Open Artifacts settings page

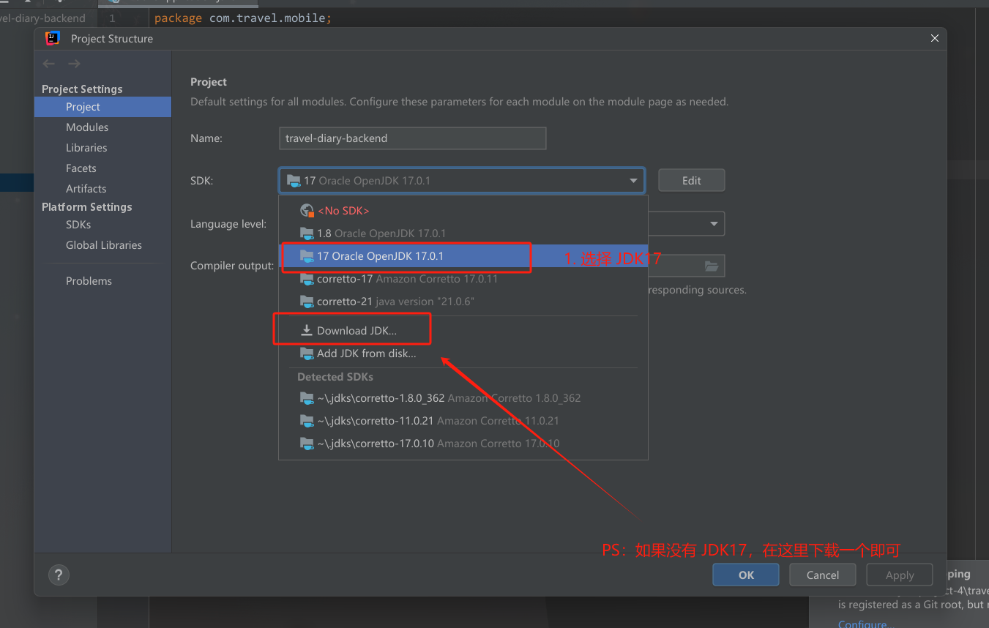[102, 189]
